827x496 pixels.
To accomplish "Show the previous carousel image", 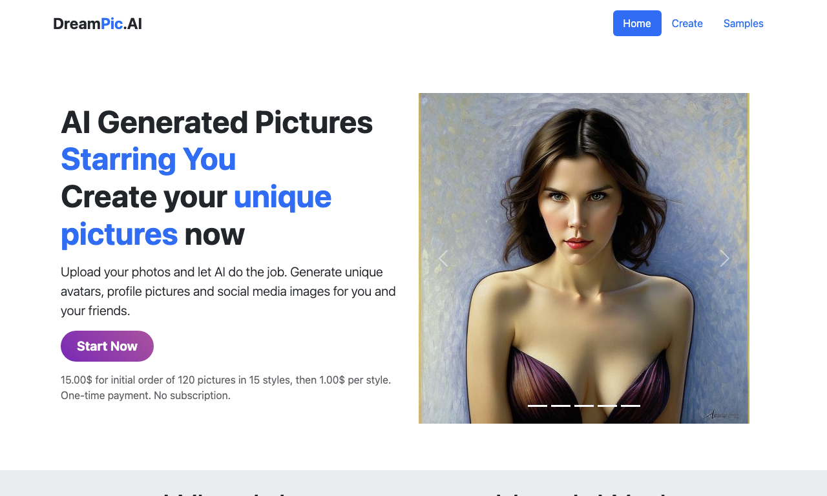I will click(443, 258).
